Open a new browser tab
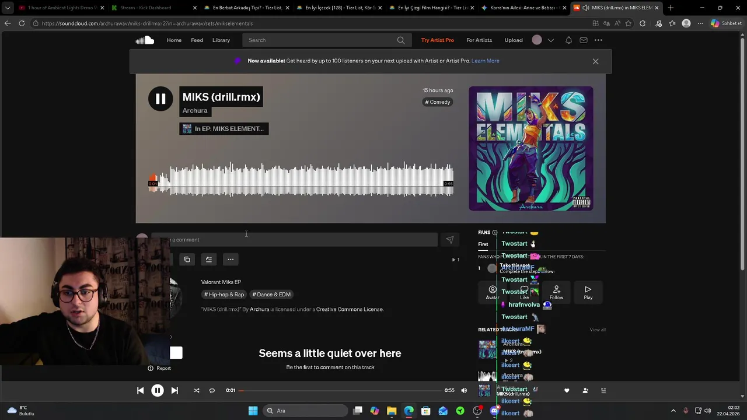Image resolution: width=747 pixels, height=420 pixels. click(671, 8)
